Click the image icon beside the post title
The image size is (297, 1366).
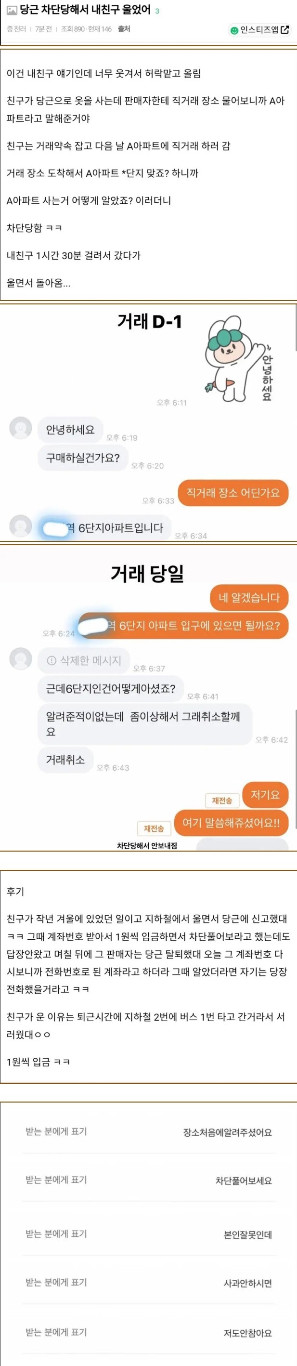12,10
